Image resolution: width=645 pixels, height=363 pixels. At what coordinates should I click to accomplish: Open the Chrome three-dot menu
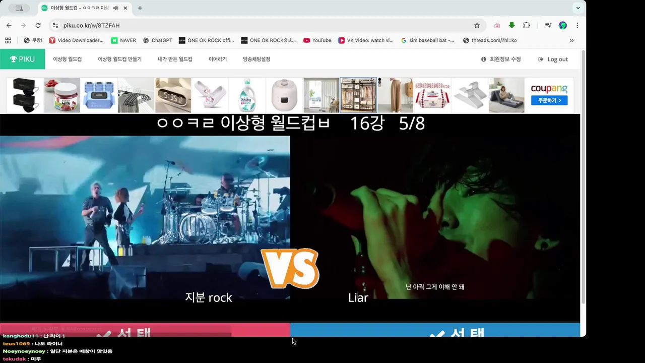(x=577, y=25)
